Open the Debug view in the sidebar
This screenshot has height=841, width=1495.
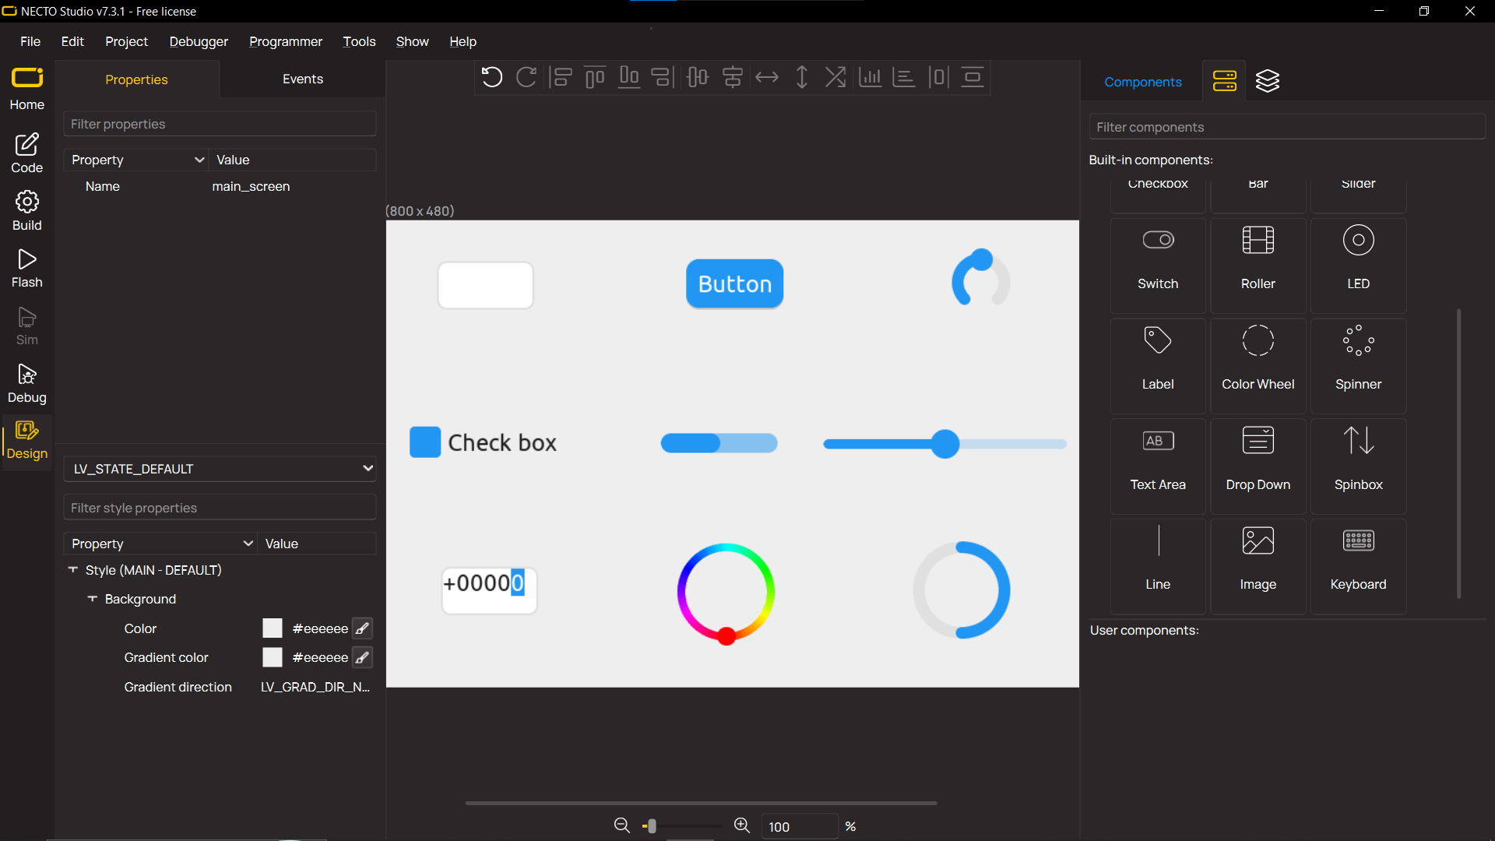pyautogui.click(x=26, y=384)
